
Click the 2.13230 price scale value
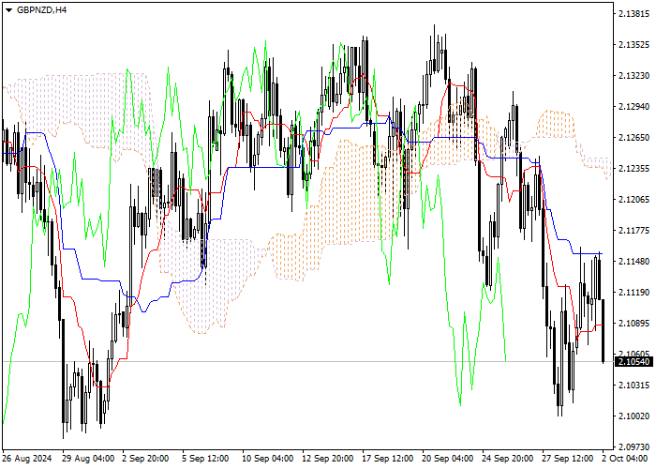[x=634, y=76]
